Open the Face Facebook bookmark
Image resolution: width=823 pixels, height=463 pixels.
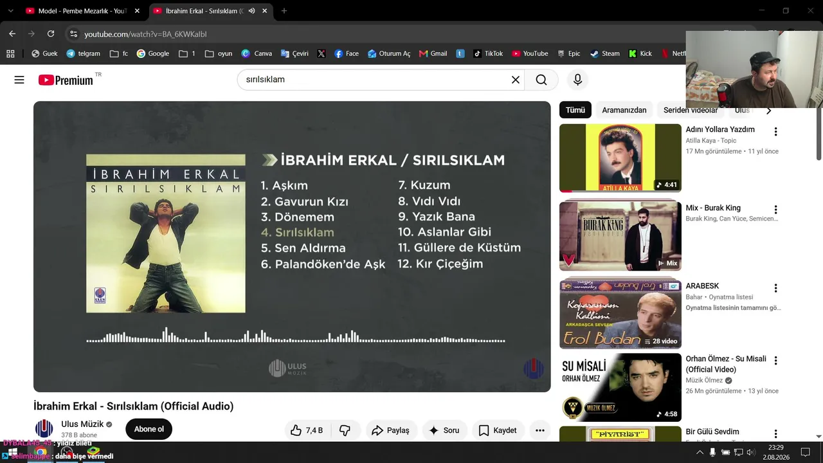347,53
